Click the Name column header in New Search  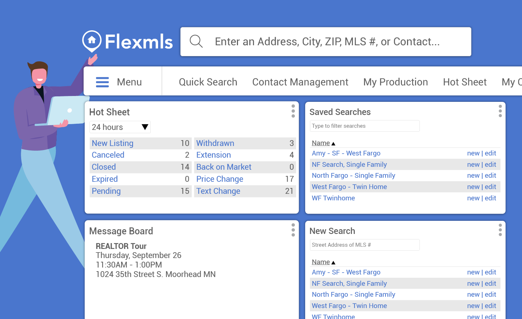[321, 262]
